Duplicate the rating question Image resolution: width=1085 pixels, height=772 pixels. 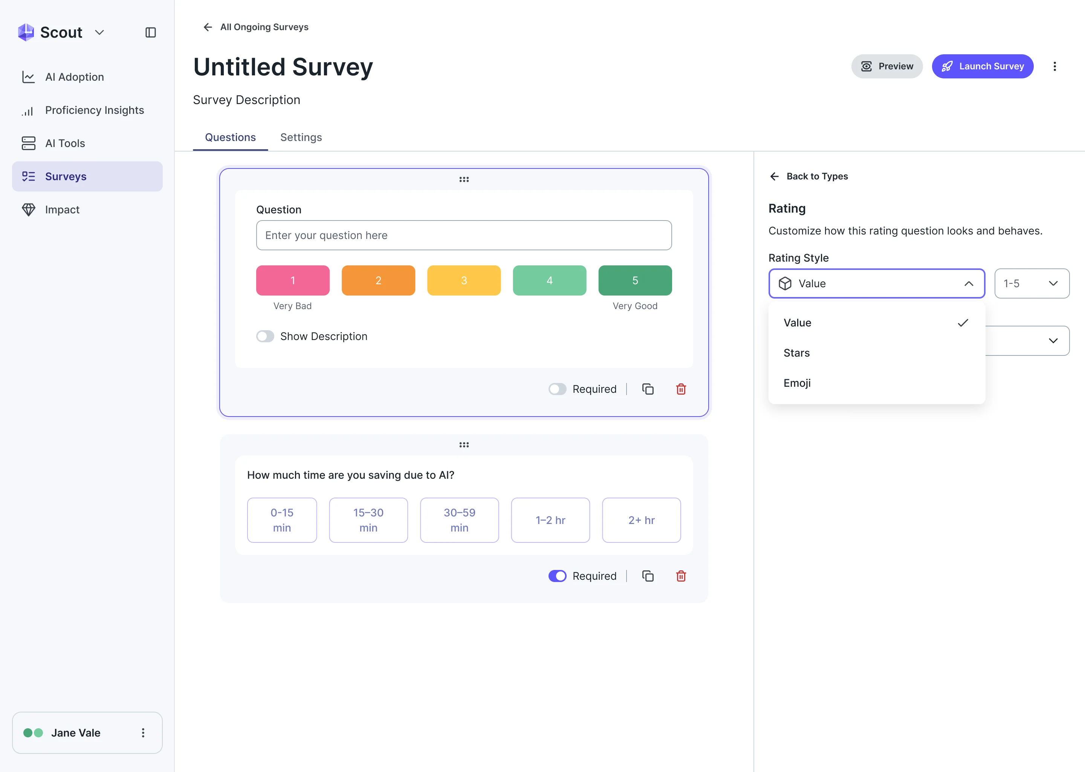click(648, 389)
